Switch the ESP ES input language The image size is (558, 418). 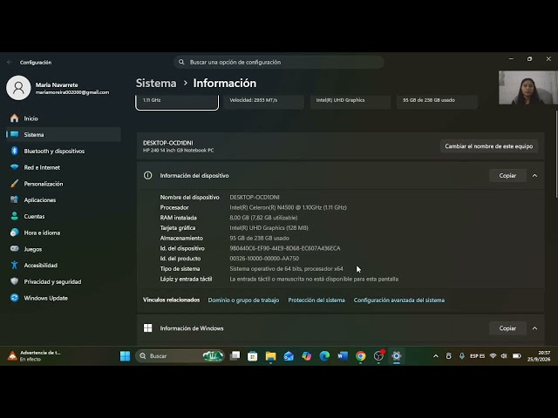tap(477, 356)
